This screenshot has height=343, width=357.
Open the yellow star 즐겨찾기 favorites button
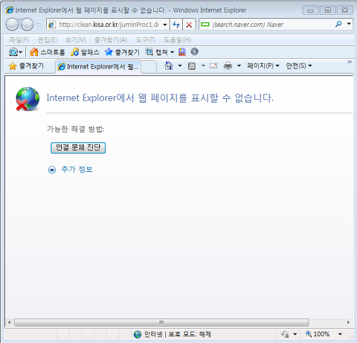(26, 66)
